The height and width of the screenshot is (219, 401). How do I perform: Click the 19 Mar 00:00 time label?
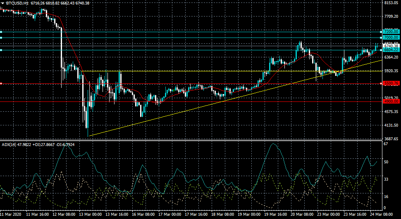tap(249, 214)
